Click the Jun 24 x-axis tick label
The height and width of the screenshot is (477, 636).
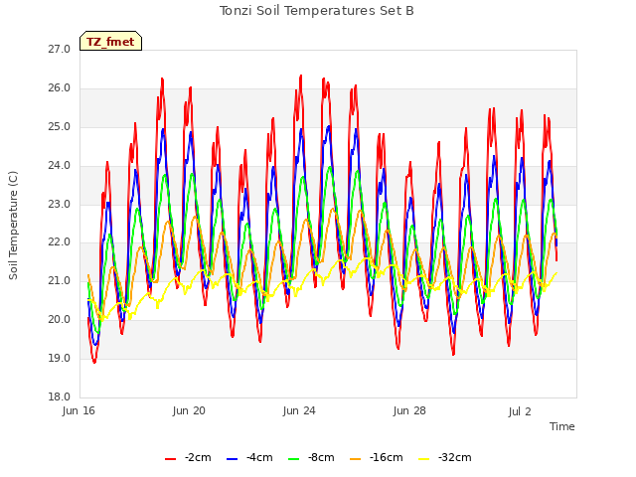pyautogui.click(x=299, y=410)
